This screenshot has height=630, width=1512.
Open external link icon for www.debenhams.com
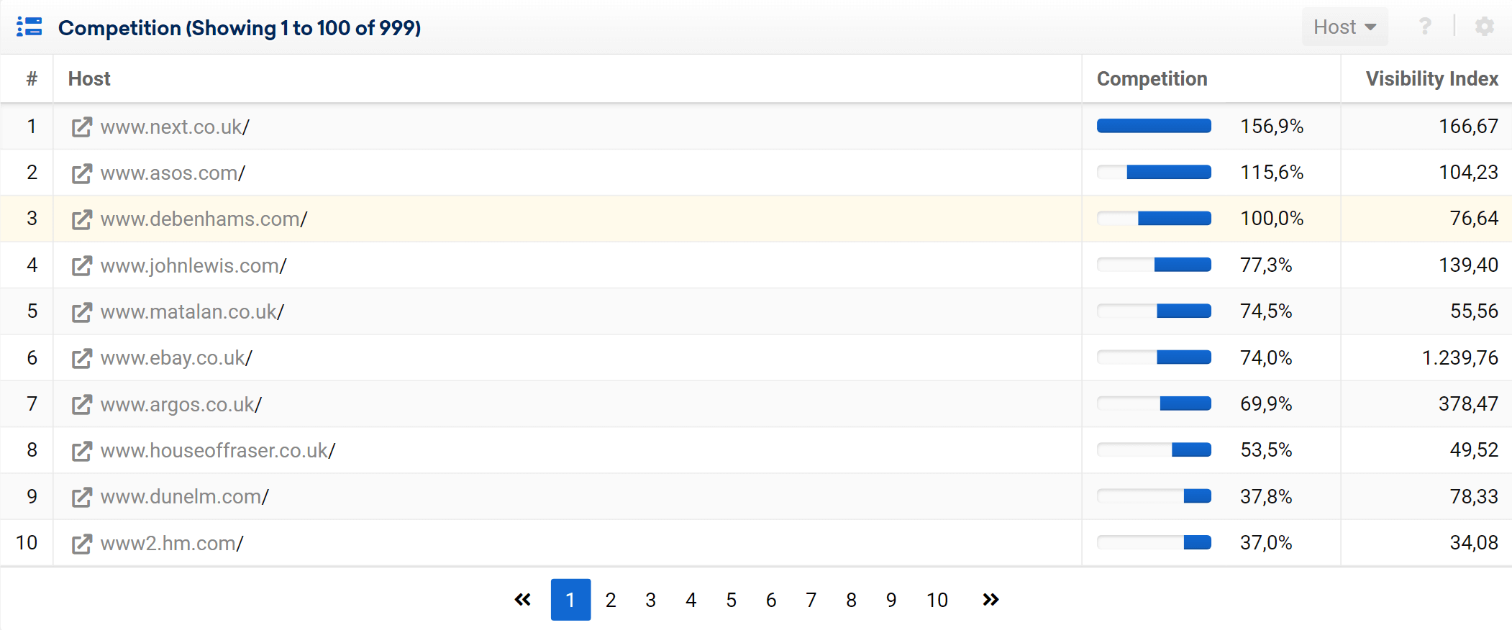click(x=82, y=219)
